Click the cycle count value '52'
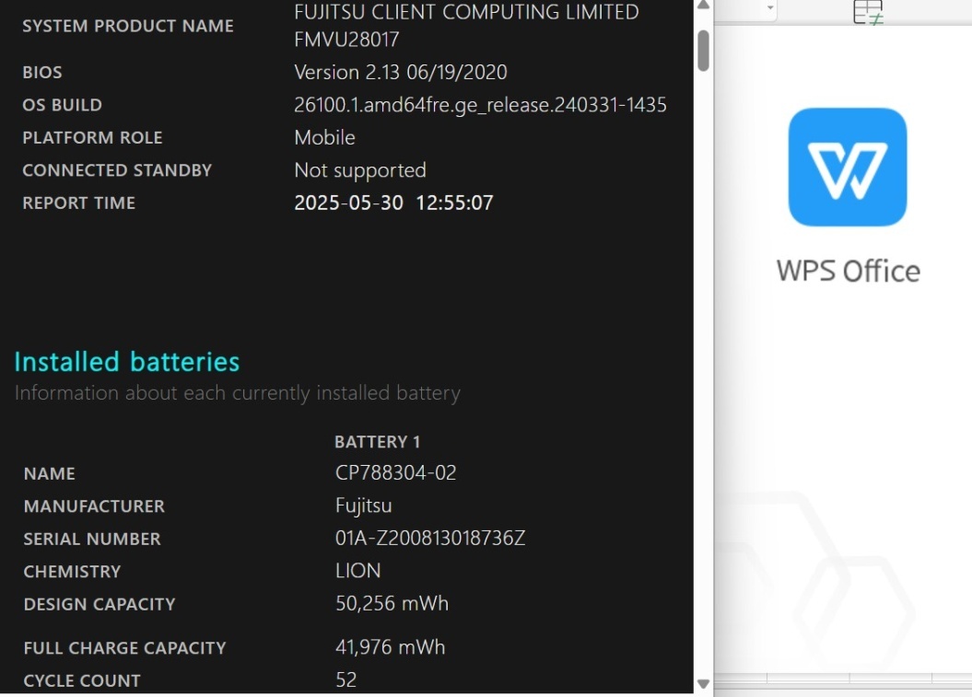The width and height of the screenshot is (972, 697). (x=345, y=680)
